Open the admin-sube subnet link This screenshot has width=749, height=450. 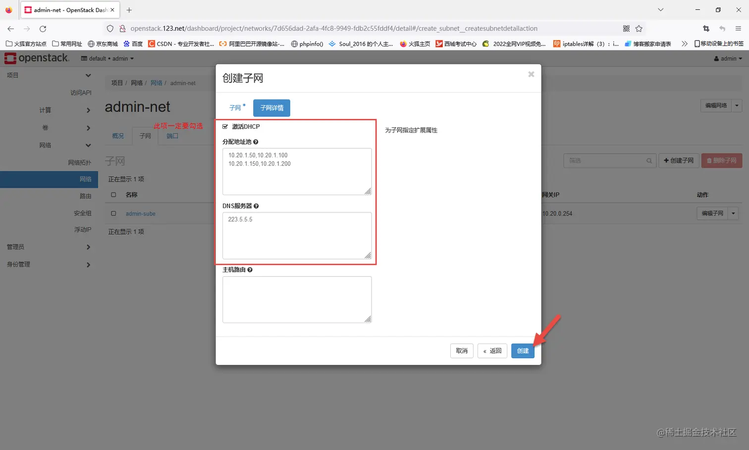(141, 214)
